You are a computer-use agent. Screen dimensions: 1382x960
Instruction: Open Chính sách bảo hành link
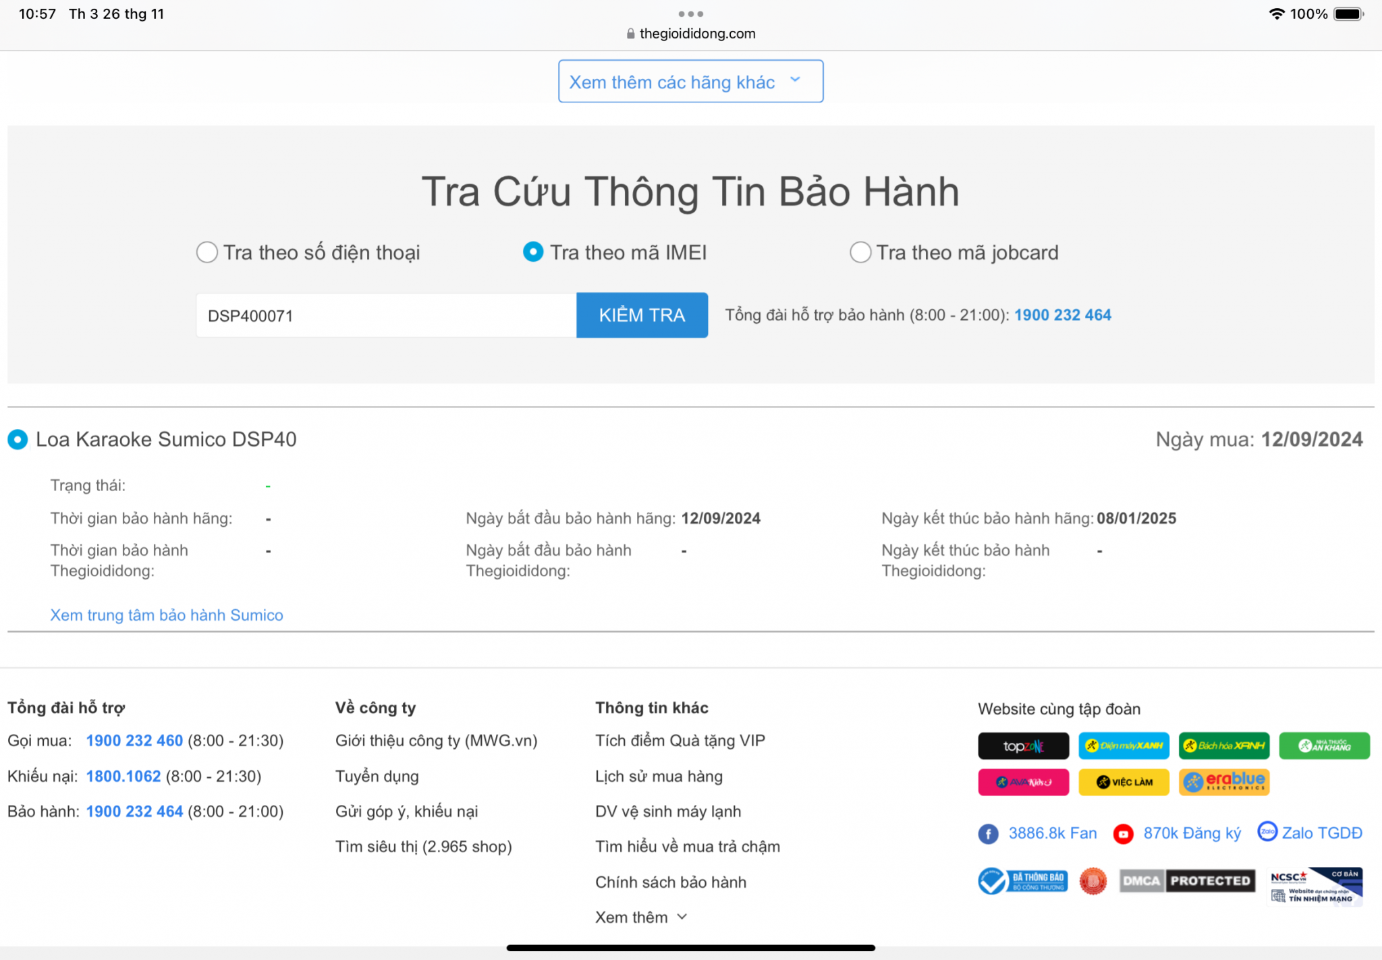point(671,882)
